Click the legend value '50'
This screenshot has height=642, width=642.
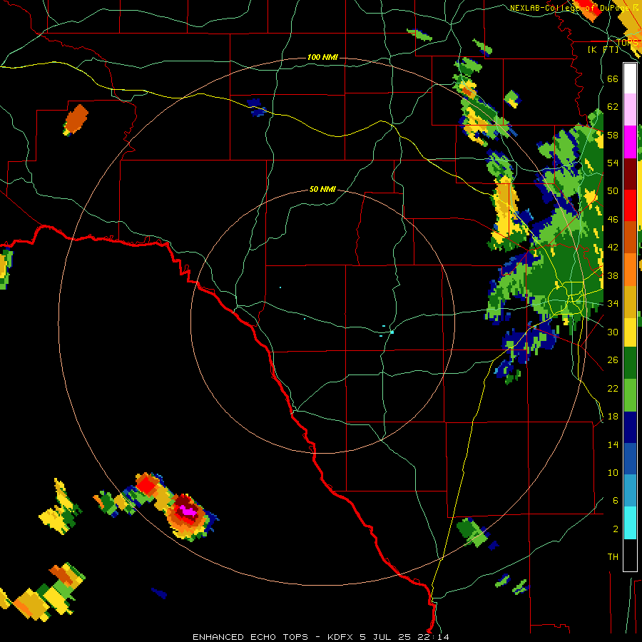click(x=613, y=191)
